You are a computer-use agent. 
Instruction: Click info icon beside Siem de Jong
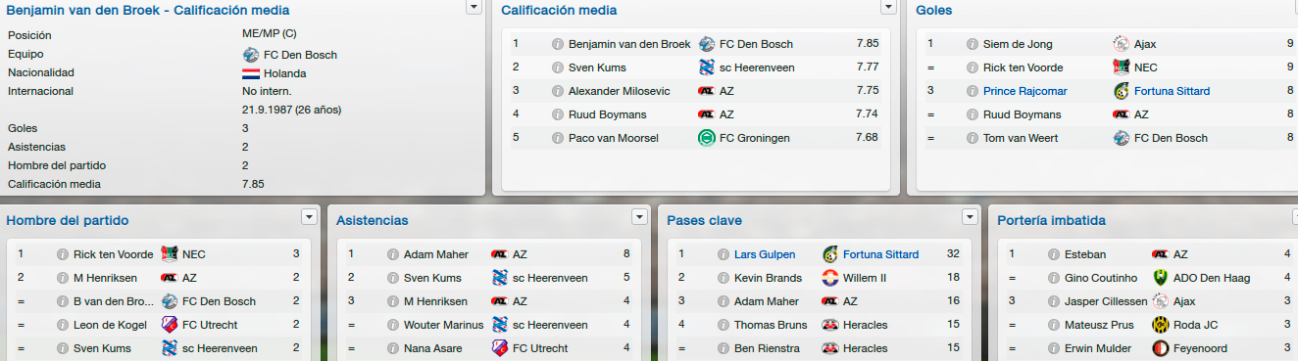tap(973, 44)
